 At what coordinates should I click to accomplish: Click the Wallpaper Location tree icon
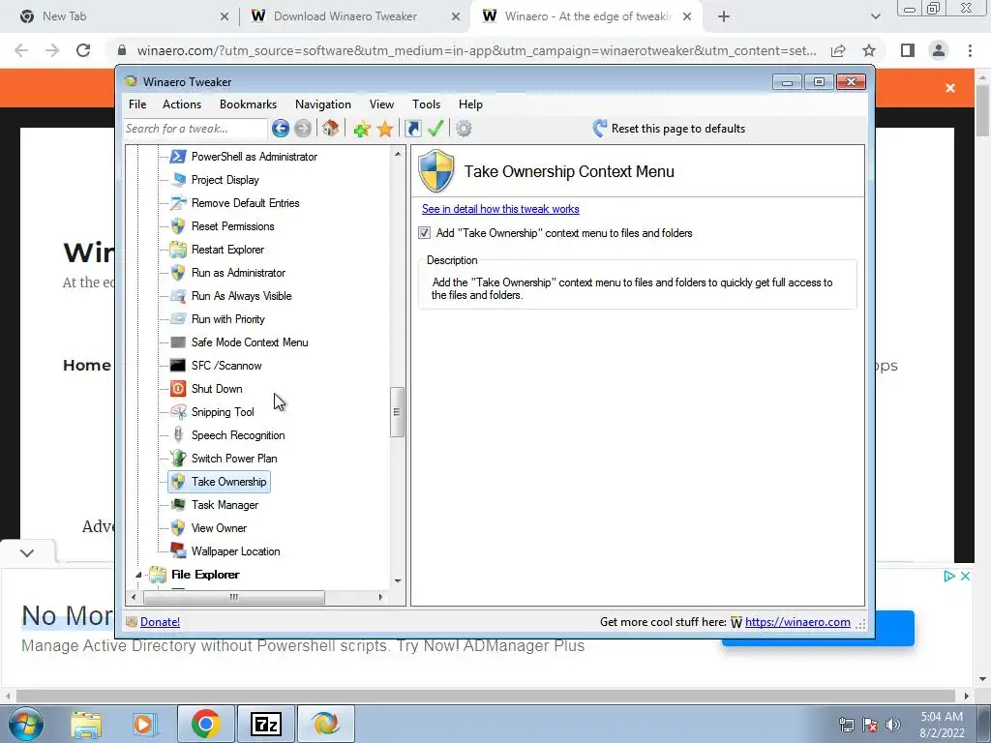point(178,550)
